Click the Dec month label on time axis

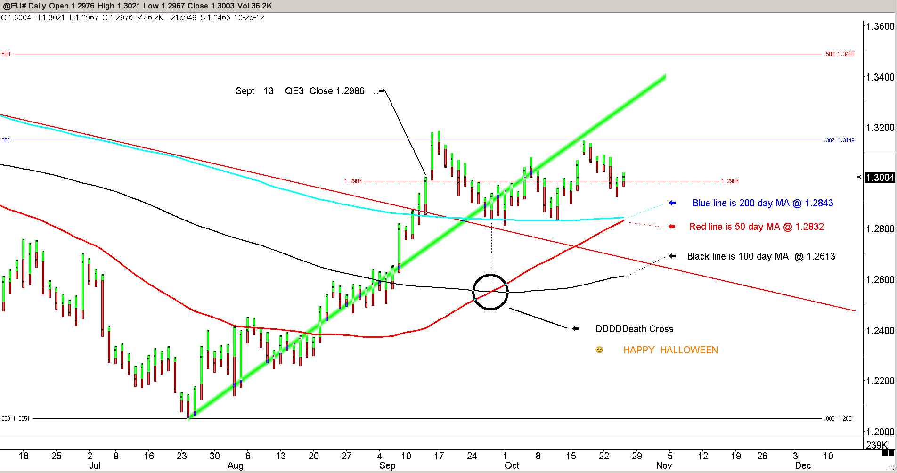point(803,465)
